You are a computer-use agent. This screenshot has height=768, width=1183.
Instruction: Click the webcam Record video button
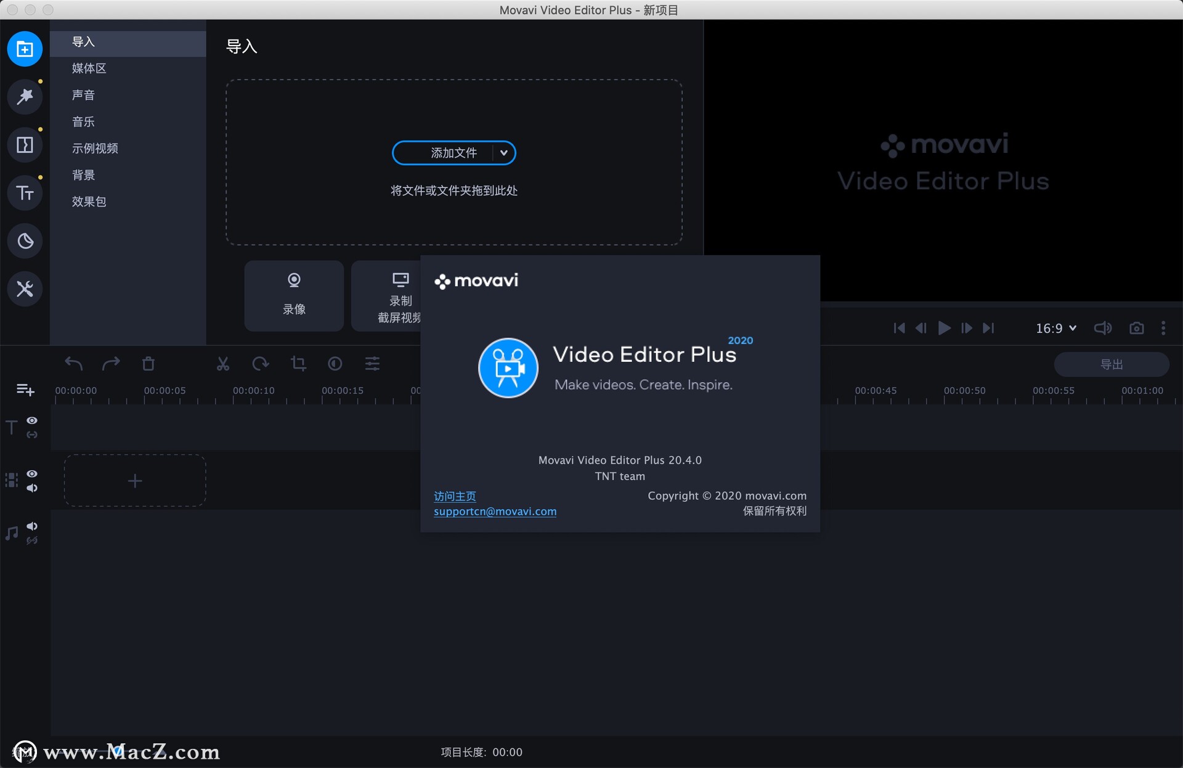point(294,295)
